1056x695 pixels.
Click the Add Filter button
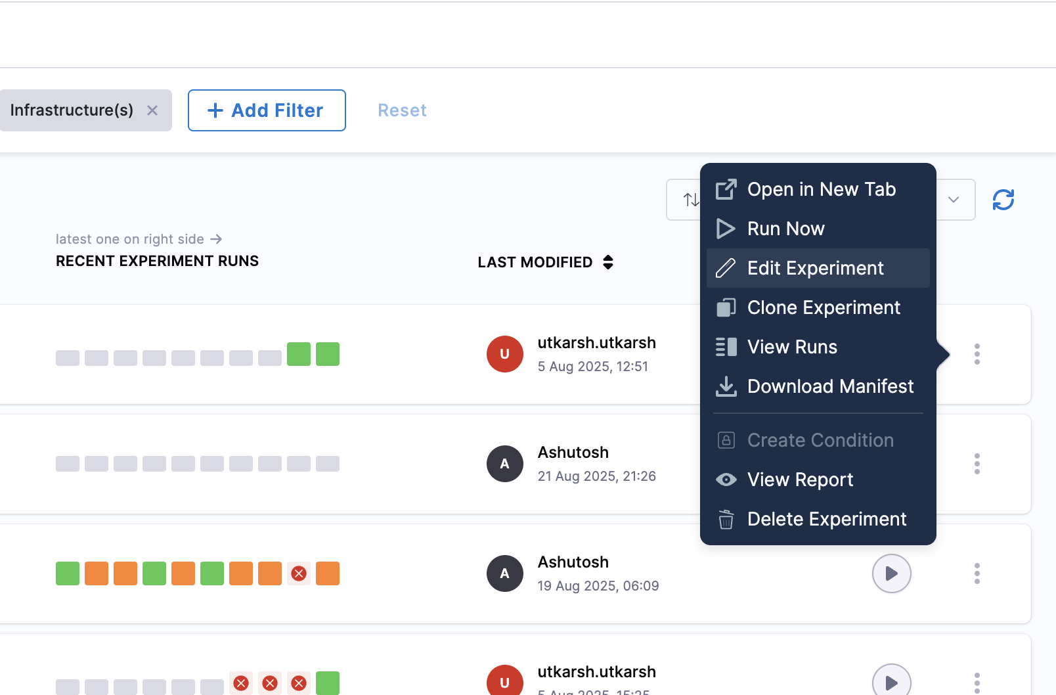[x=267, y=110]
